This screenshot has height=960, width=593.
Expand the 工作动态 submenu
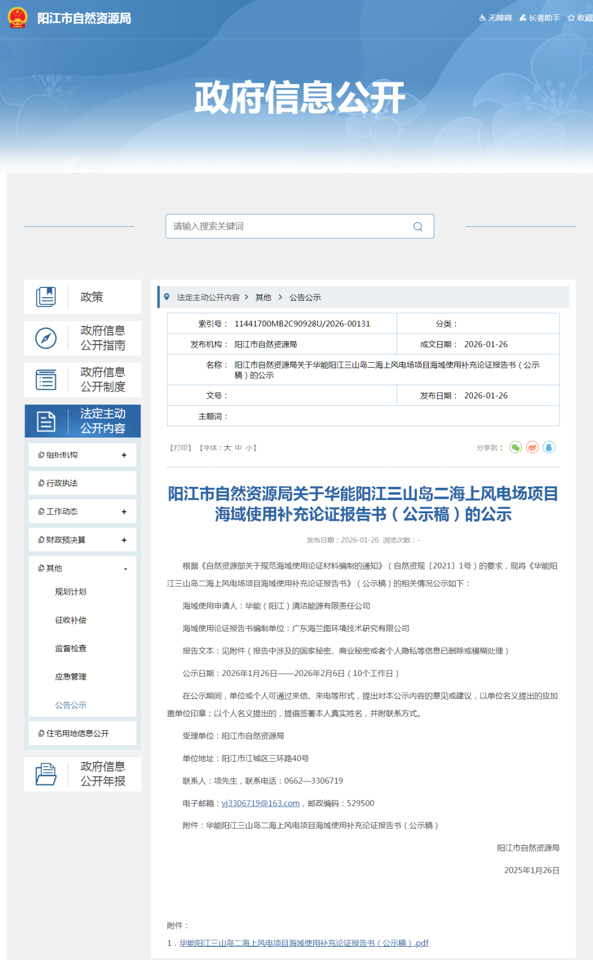[x=124, y=512]
